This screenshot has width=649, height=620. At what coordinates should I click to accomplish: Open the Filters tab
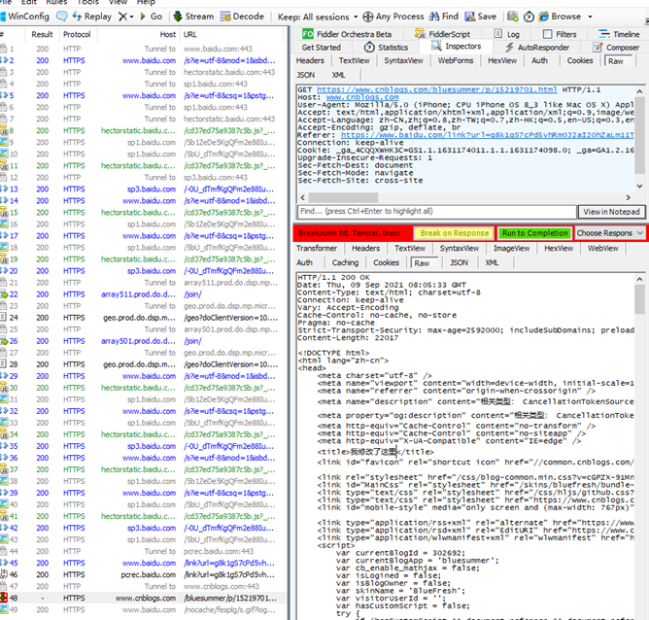pos(560,34)
